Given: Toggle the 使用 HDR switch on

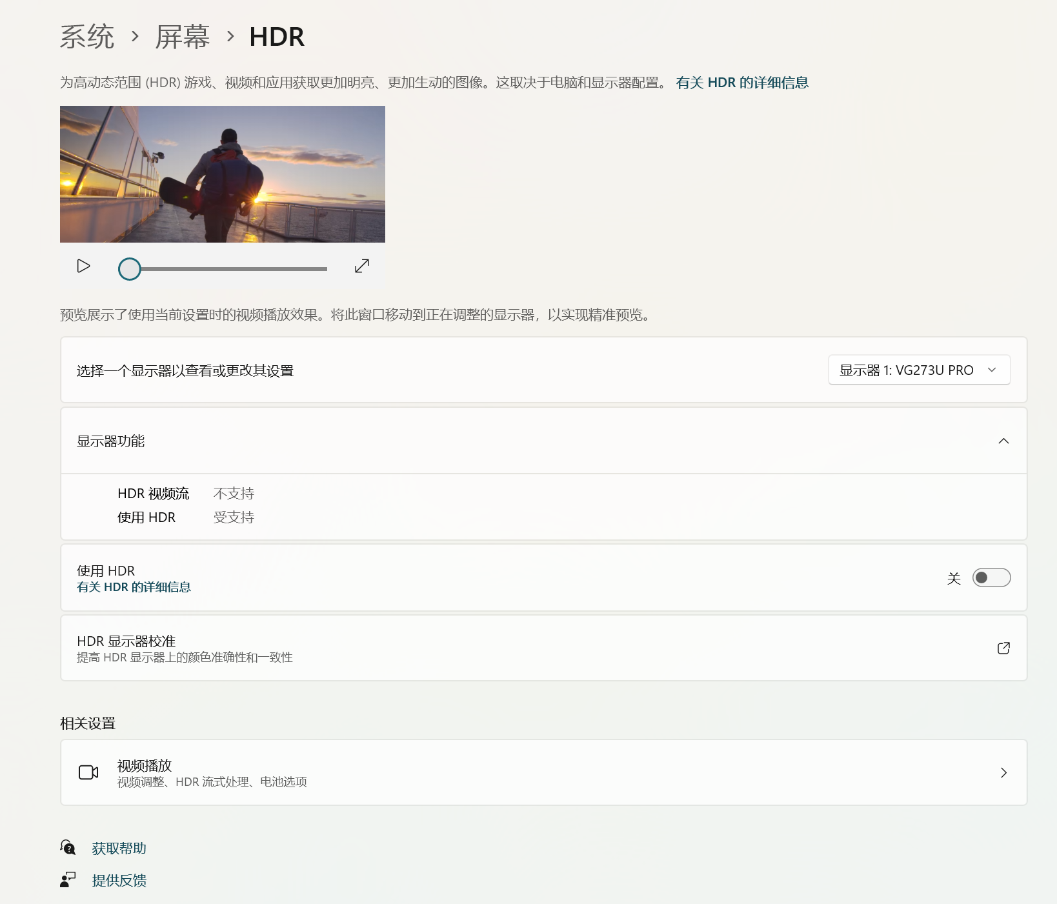Looking at the screenshot, I should (991, 578).
